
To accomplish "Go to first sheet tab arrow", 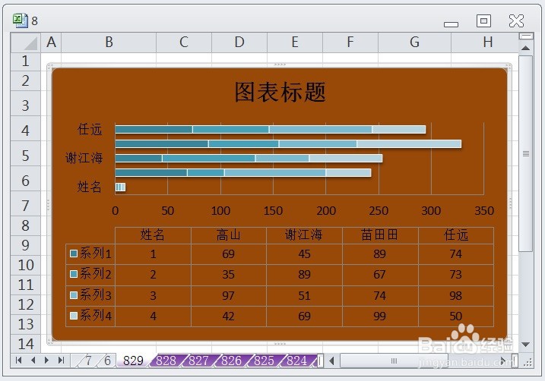I will [x=18, y=361].
